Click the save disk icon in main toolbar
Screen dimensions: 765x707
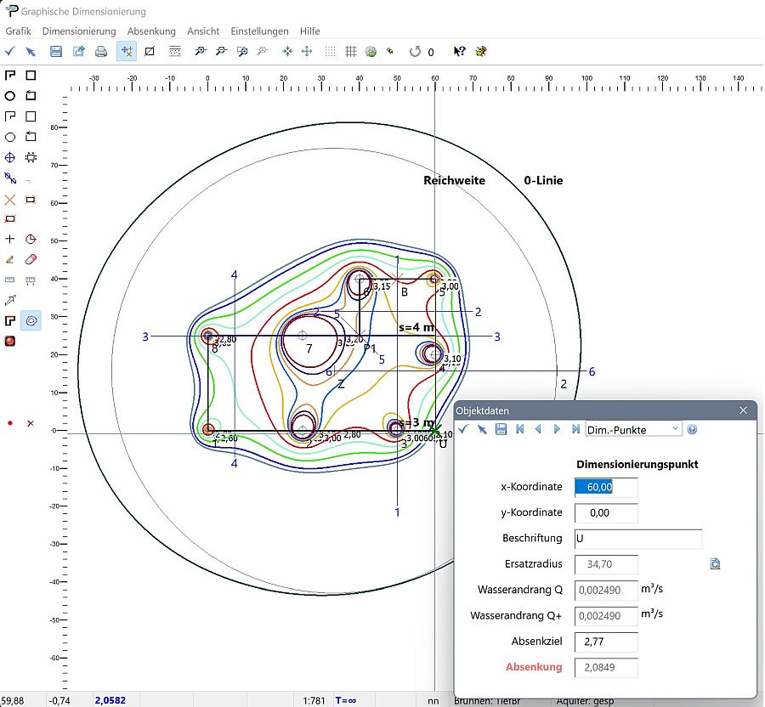56,52
